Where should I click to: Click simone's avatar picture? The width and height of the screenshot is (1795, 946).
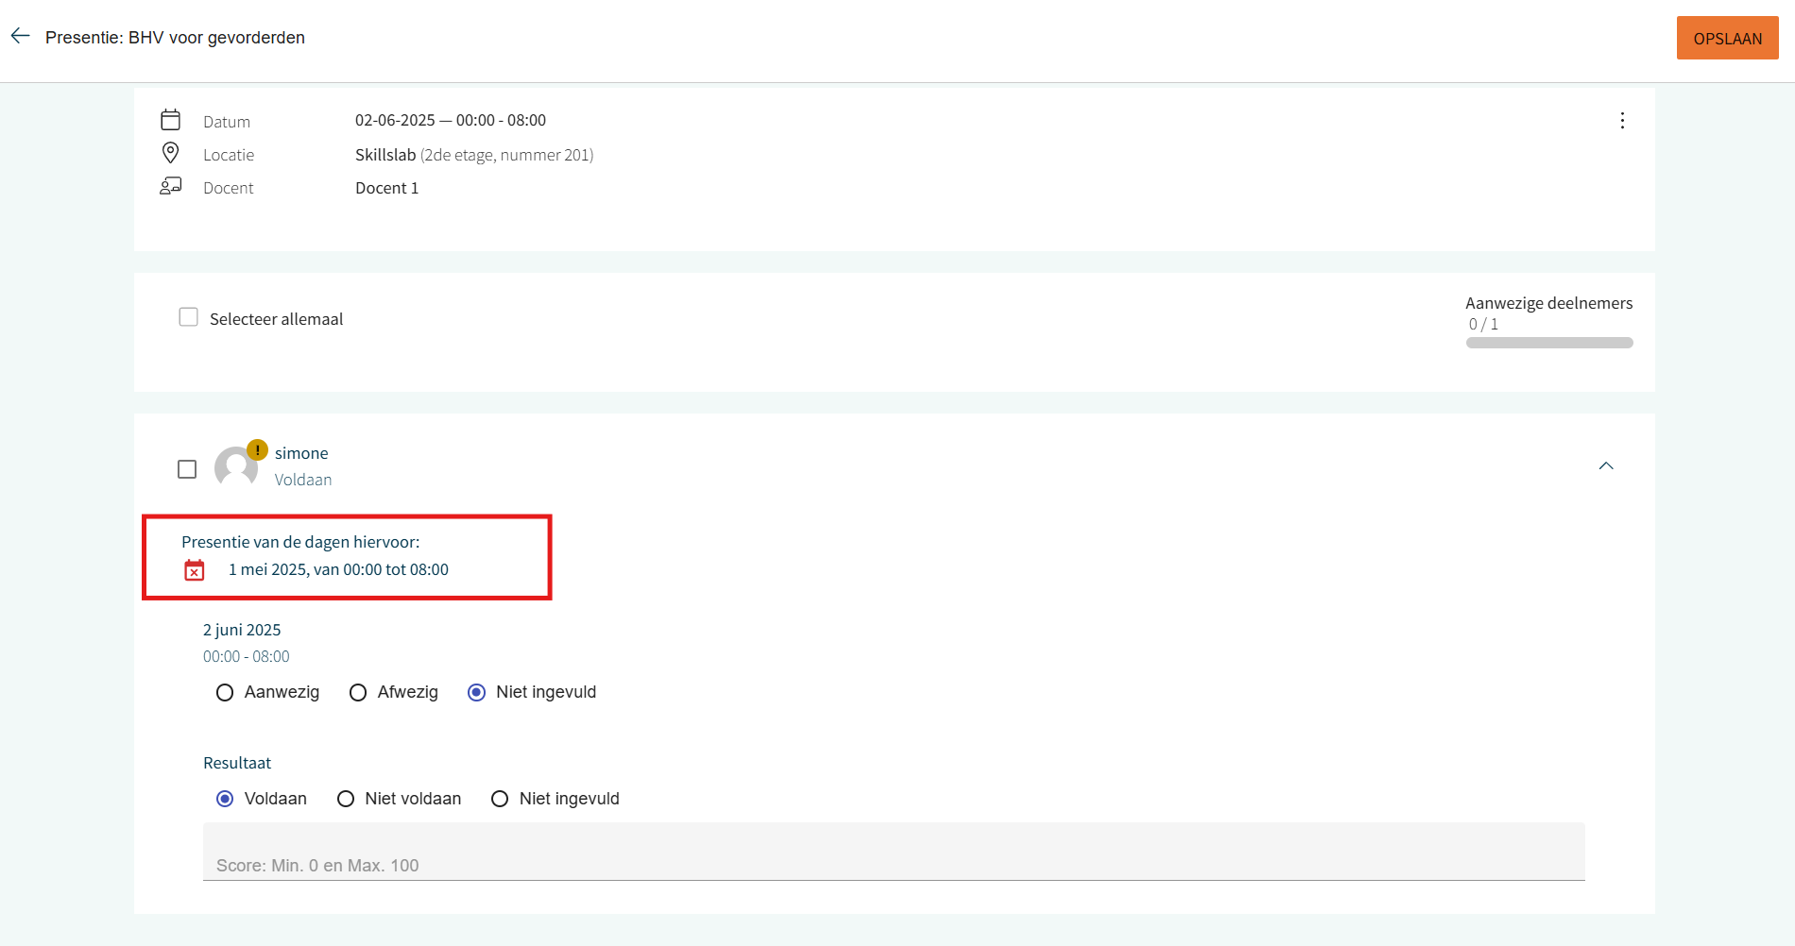236,467
